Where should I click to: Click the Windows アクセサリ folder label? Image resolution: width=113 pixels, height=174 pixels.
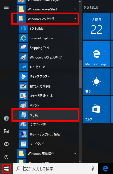tap(41, 19)
